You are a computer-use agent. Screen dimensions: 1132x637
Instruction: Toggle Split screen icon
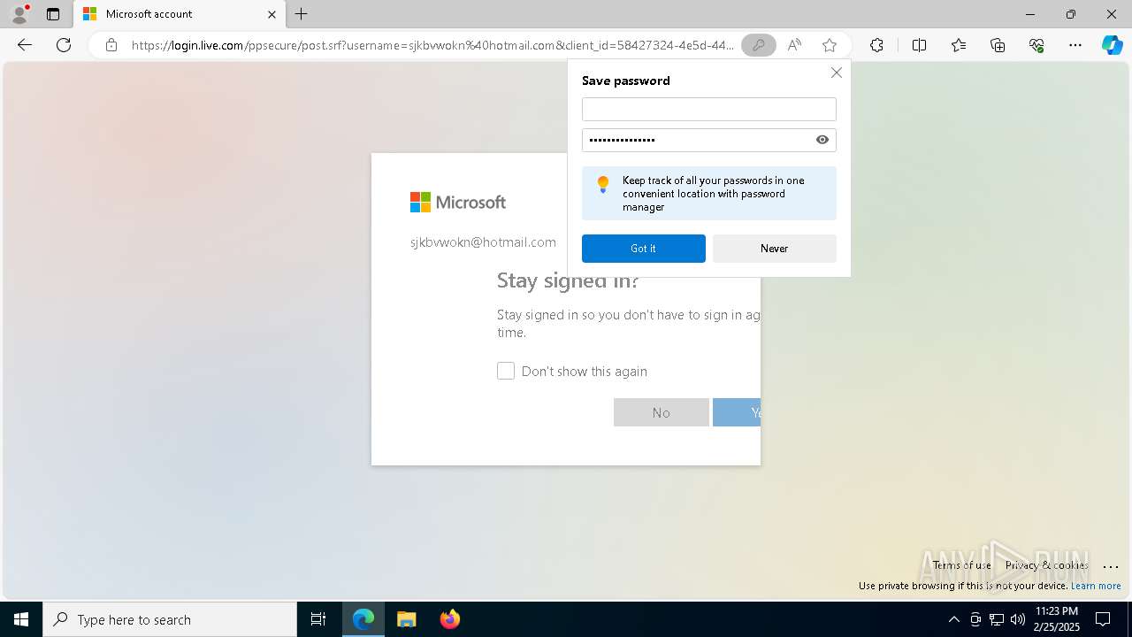(x=919, y=45)
